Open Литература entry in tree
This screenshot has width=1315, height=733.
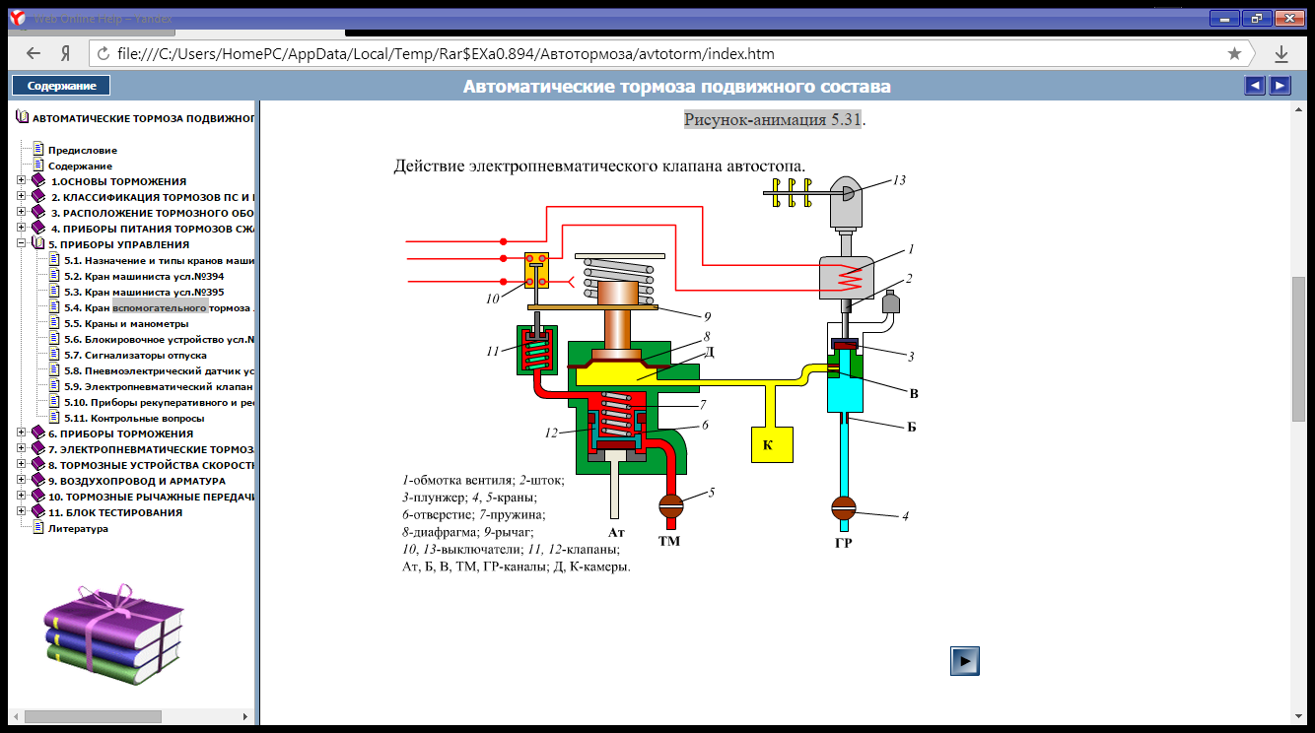coord(78,529)
